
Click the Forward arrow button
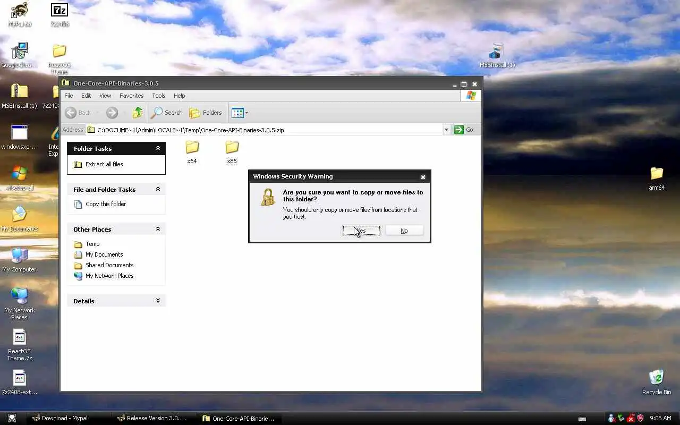112,113
